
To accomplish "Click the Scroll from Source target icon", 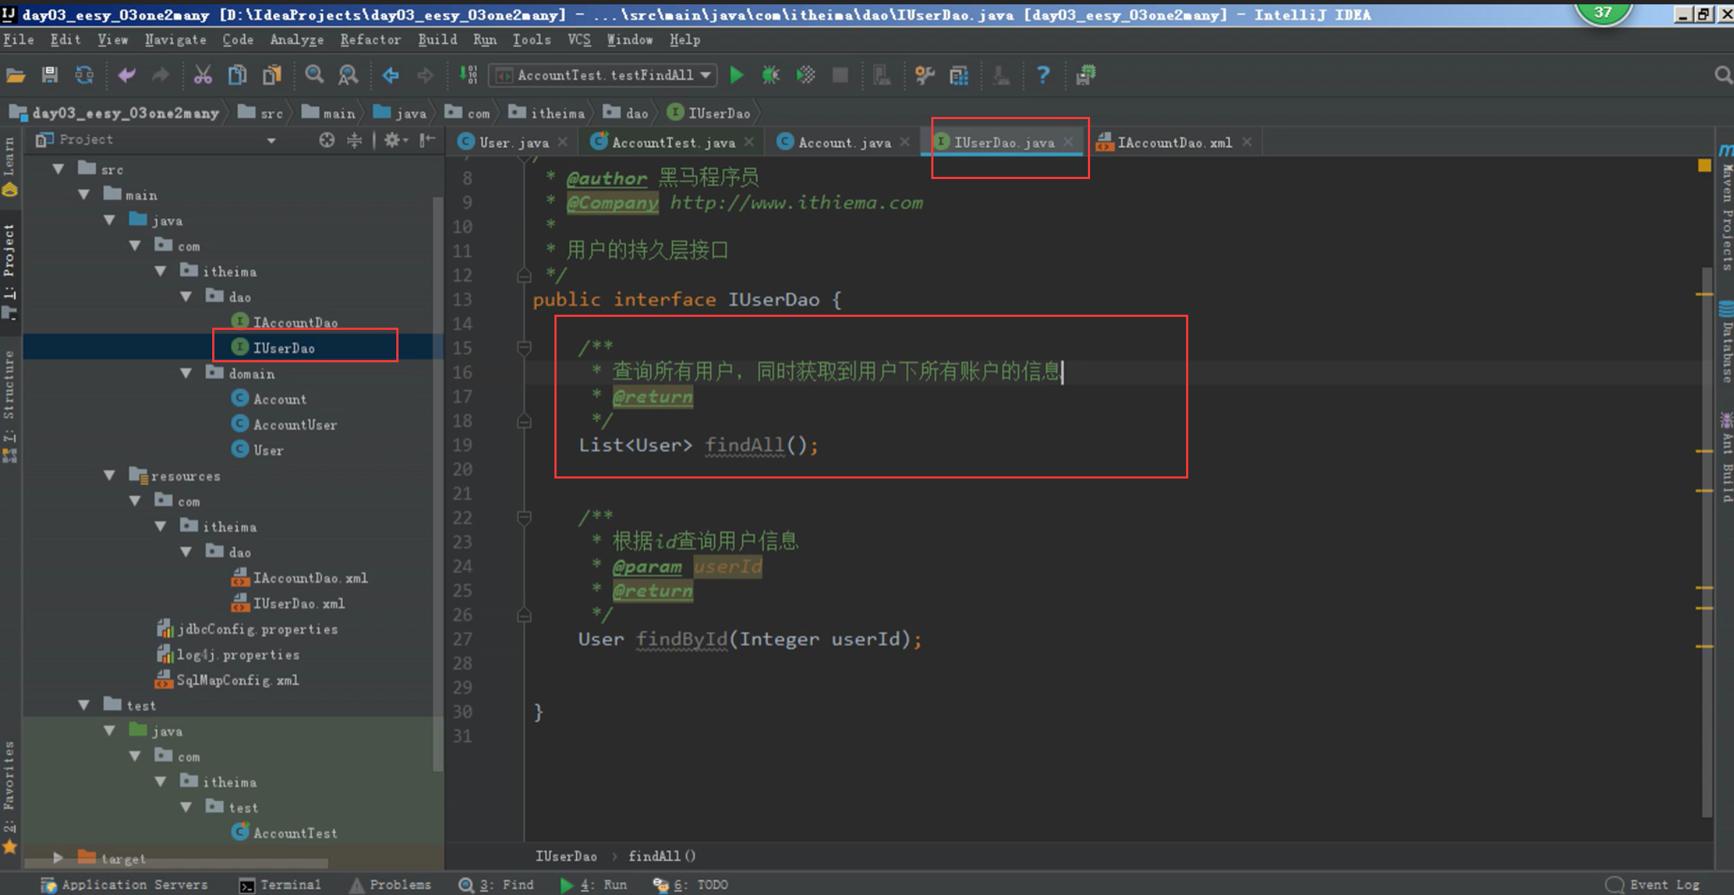I will coord(327,140).
